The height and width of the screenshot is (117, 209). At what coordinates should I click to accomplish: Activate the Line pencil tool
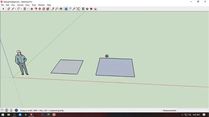[x=13, y=9]
